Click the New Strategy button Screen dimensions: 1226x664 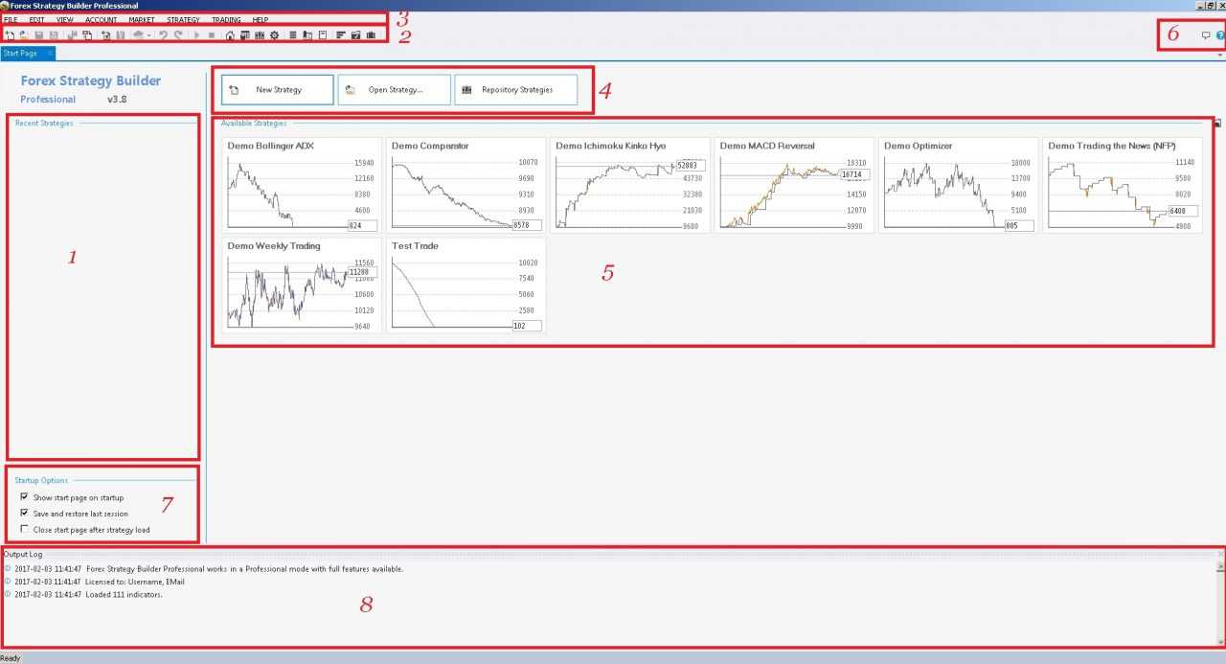point(278,90)
